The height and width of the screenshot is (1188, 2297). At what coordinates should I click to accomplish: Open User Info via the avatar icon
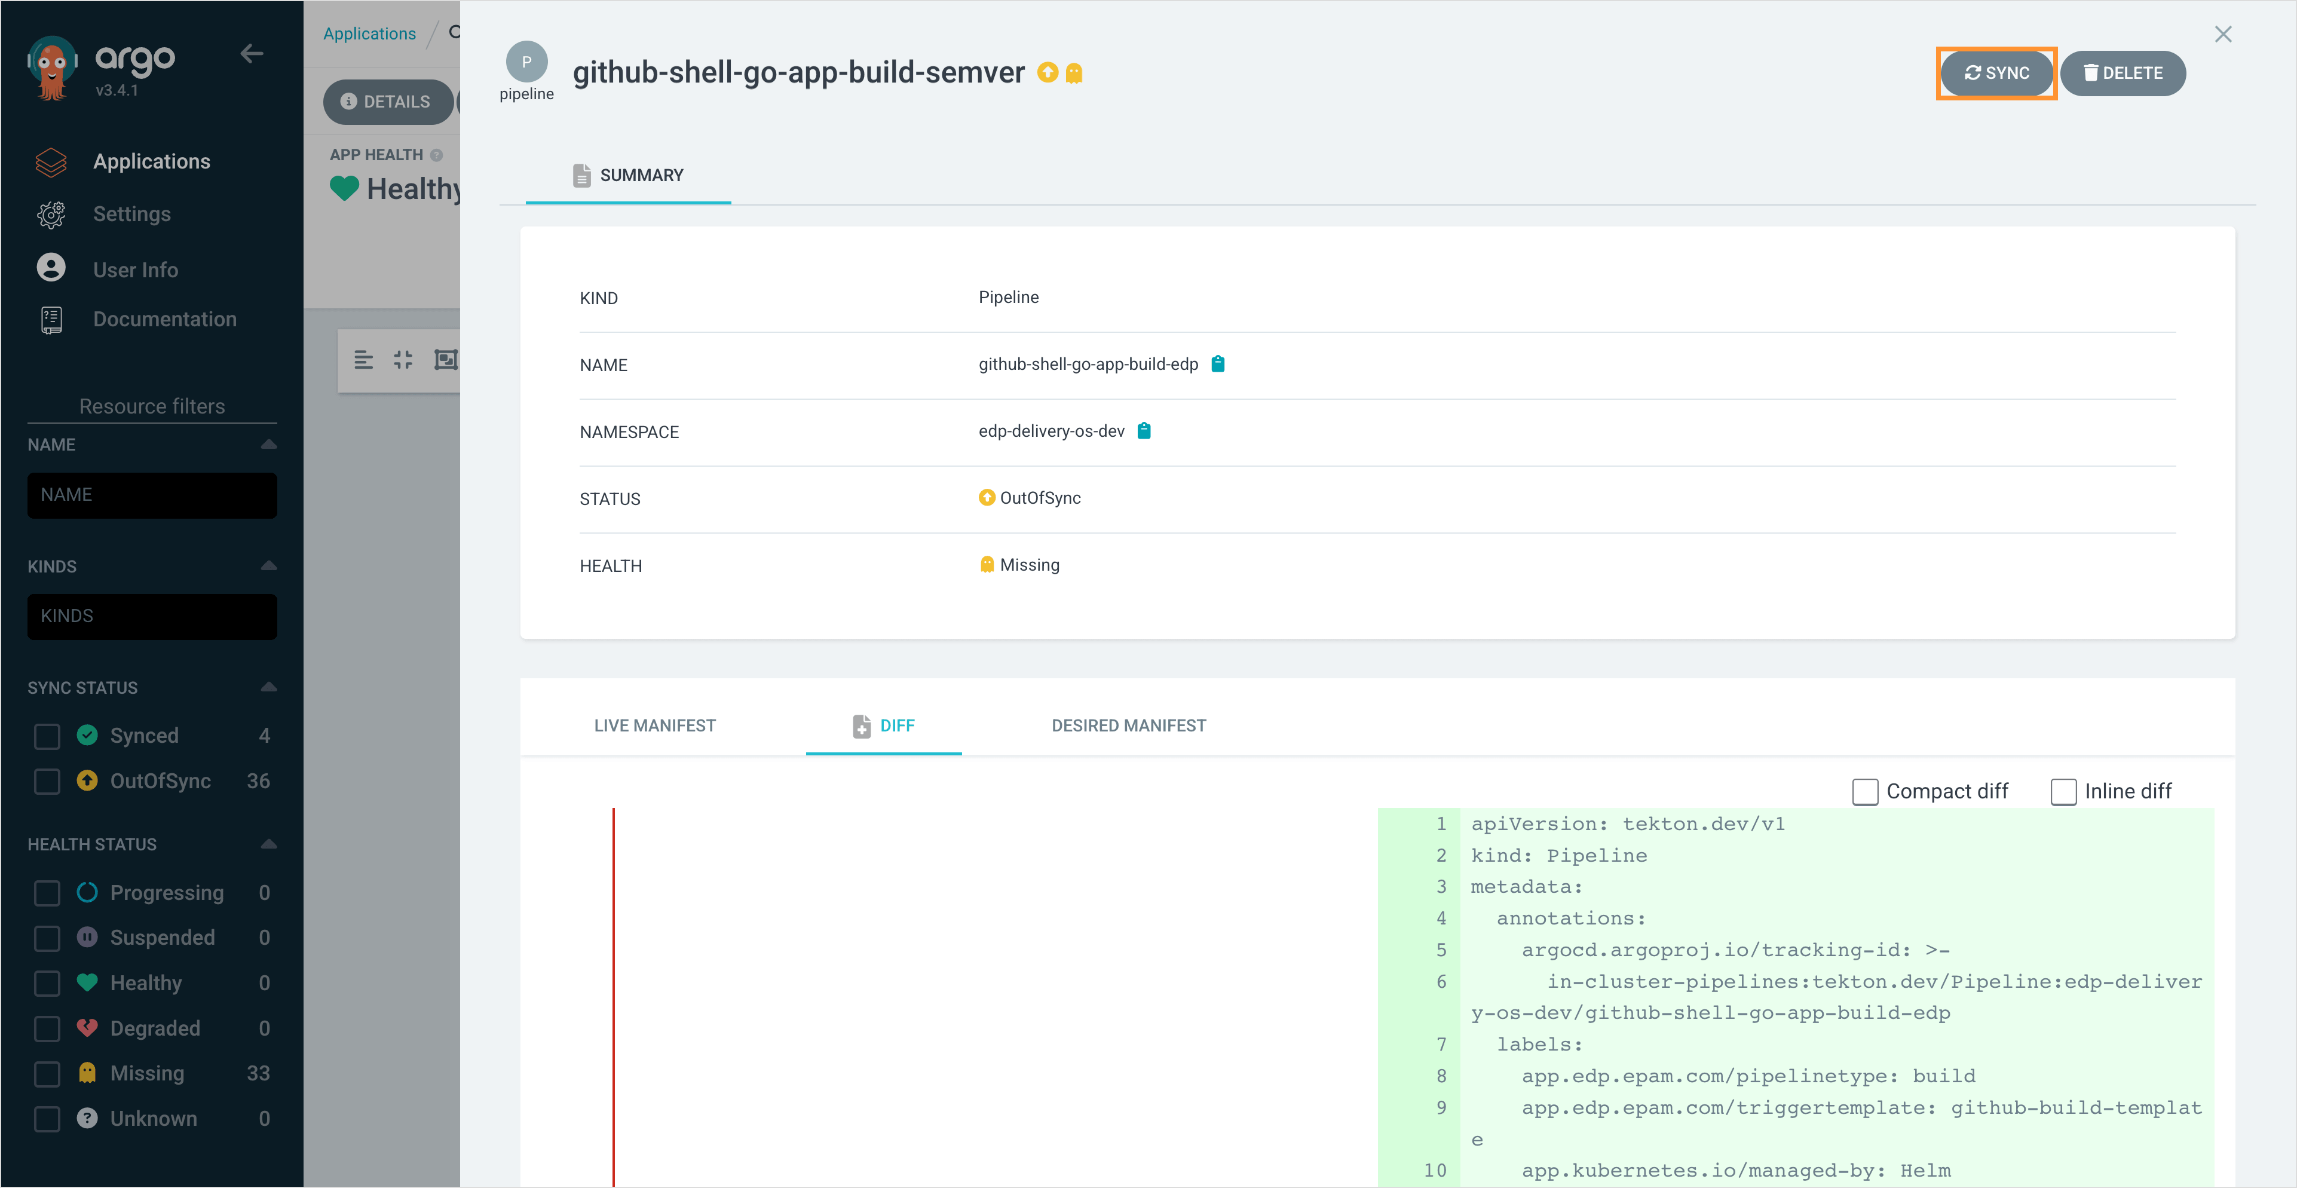tap(51, 268)
